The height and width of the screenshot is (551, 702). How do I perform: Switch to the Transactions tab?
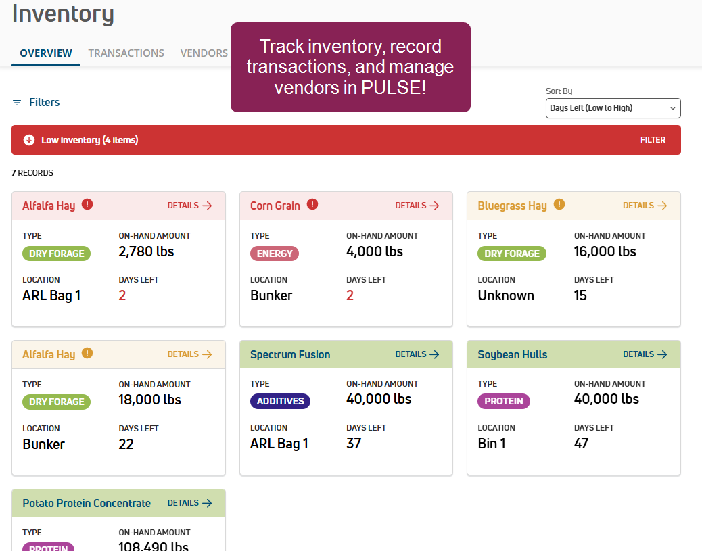(126, 53)
